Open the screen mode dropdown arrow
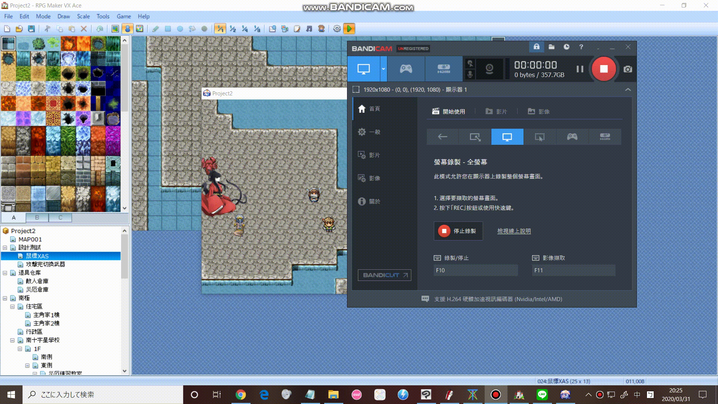Screen dimensions: 718x404 [383, 69]
